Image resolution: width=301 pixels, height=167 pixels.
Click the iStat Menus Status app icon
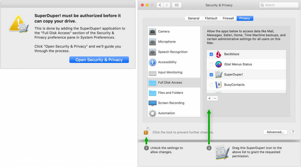(x=218, y=64)
